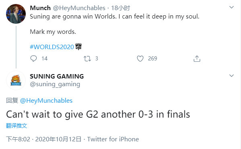Image resolution: width=241 pixels, height=149 pixels.
Task: Open Munch display name profile link
Action: [x=40, y=8]
